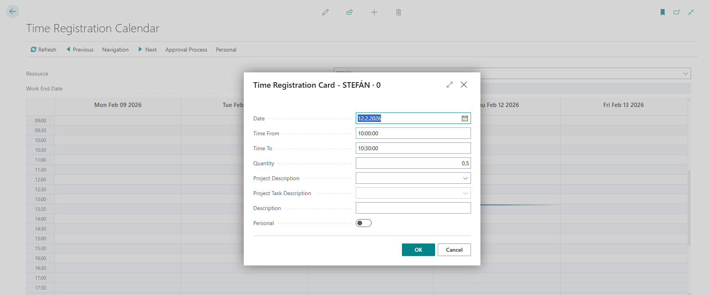Click the Time From field
The image size is (710, 295).
(x=413, y=133)
